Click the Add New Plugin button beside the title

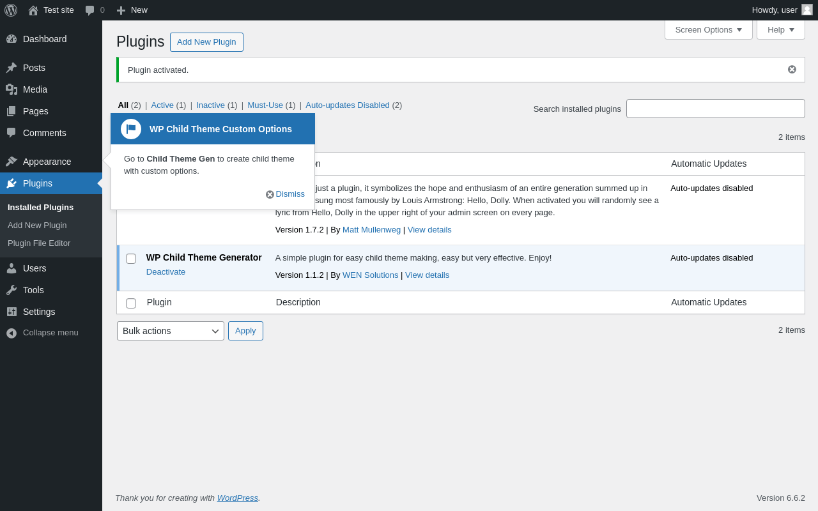coord(206,42)
